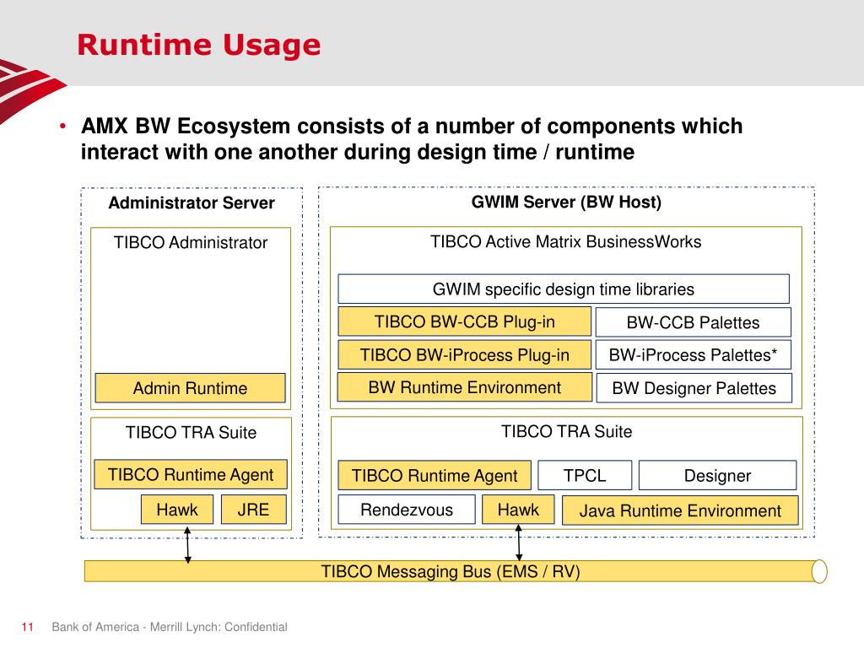Click the Hawk box beside JRE
The image size is (864, 648).
tap(177, 509)
